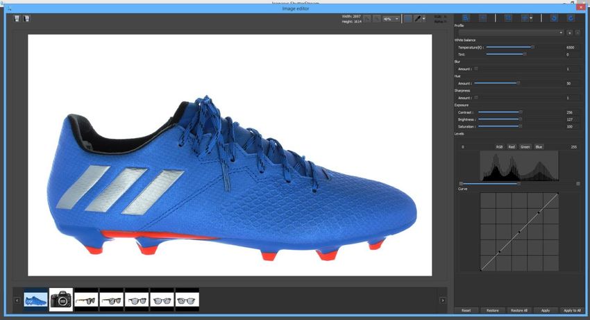The height and width of the screenshot is (320, 590).
Task: Click the second blue icon above Profile
Action: (482, 18)
